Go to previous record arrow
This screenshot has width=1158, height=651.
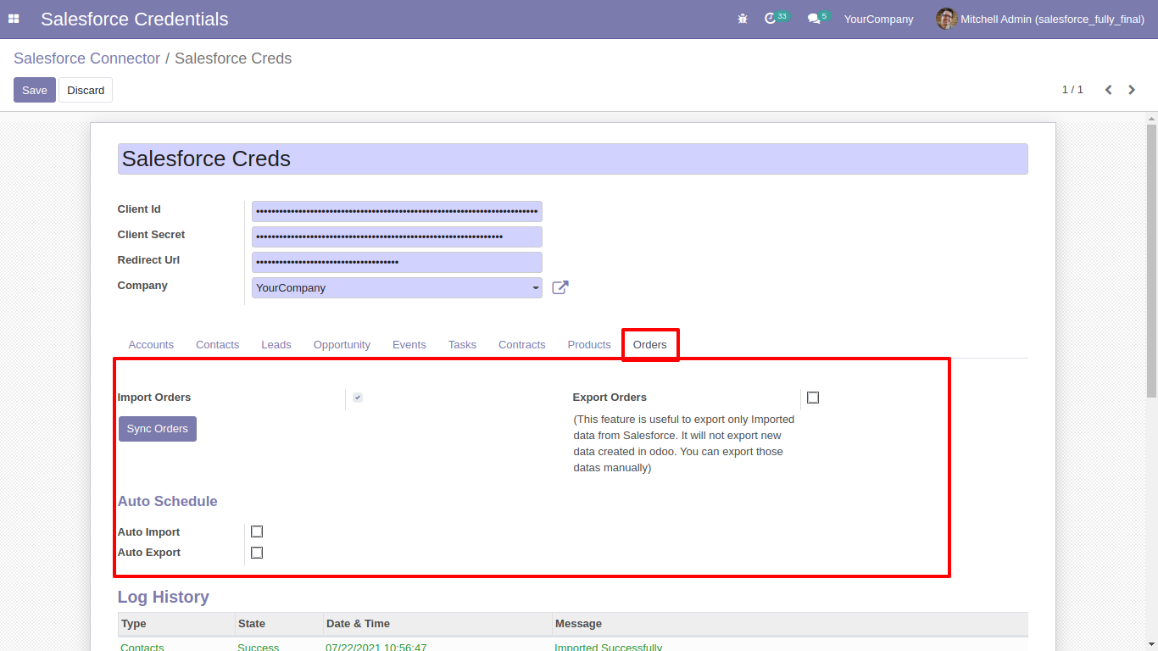pos(1108,90)
